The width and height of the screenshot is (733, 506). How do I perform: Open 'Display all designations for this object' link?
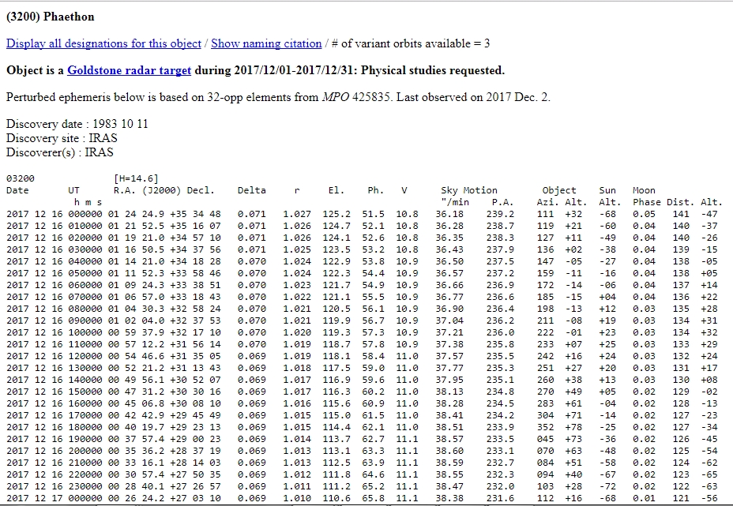pyautogui.click(x=103, y=43)
